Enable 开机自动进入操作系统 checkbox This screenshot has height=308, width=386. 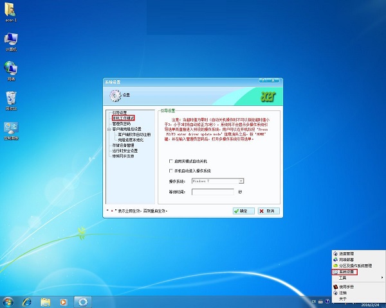[171, 171]
